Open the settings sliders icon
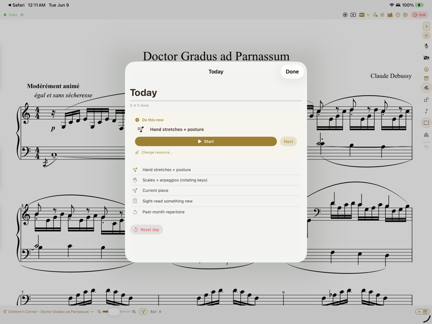 382,15
